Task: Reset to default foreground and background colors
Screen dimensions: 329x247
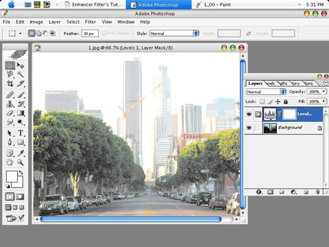Action: (x=8, y=186)
